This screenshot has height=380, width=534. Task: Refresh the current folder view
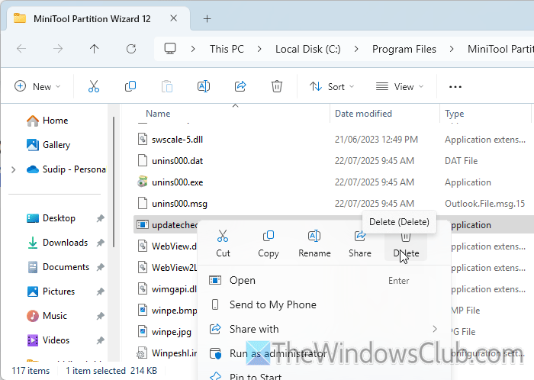(130, 49)
